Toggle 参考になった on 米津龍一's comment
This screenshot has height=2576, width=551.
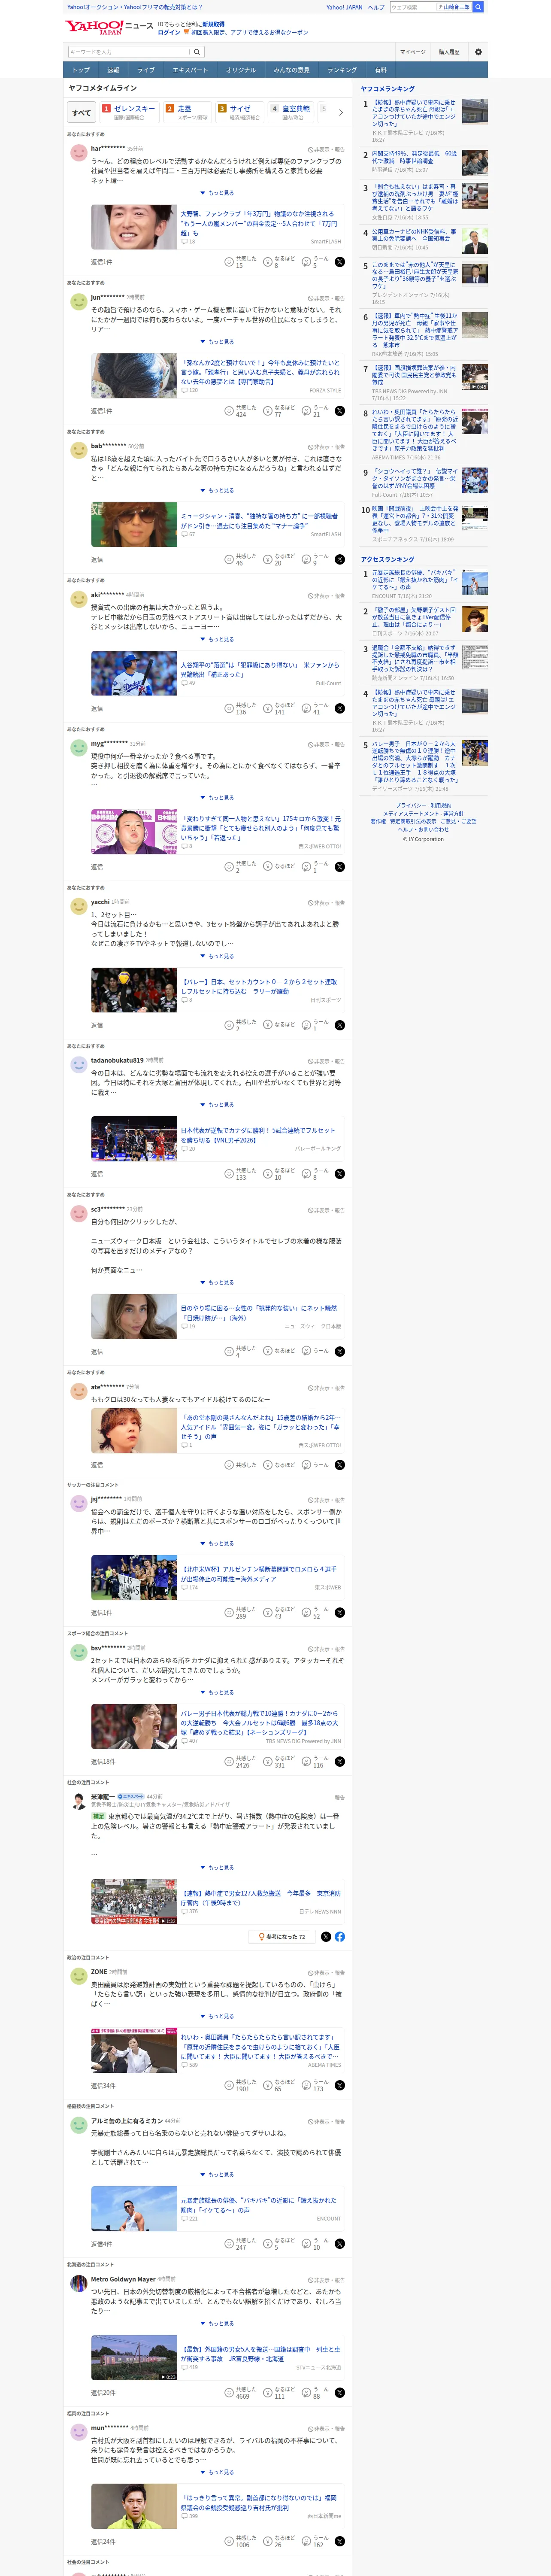click(282, 1937)
